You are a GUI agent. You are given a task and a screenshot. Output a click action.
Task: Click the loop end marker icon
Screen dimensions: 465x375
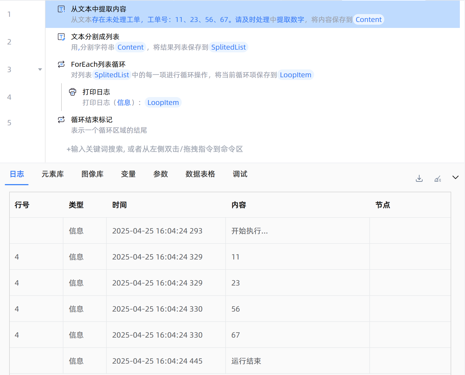tap(61, 120)
